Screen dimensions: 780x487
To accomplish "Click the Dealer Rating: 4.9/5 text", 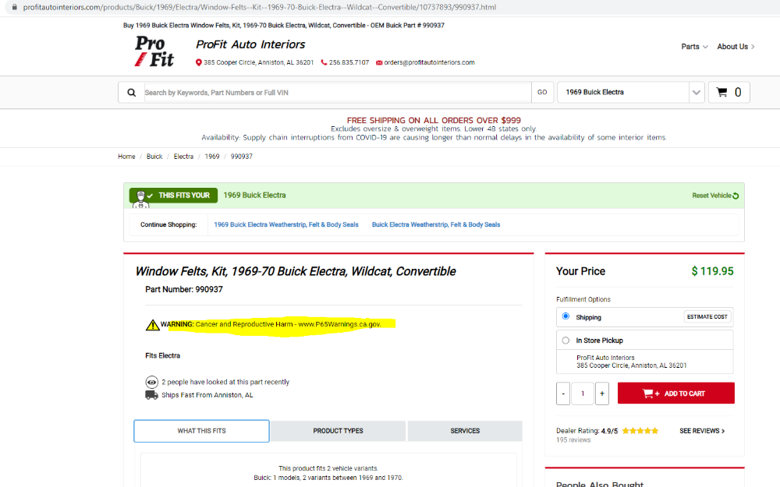I will click(x=587, y=431).
